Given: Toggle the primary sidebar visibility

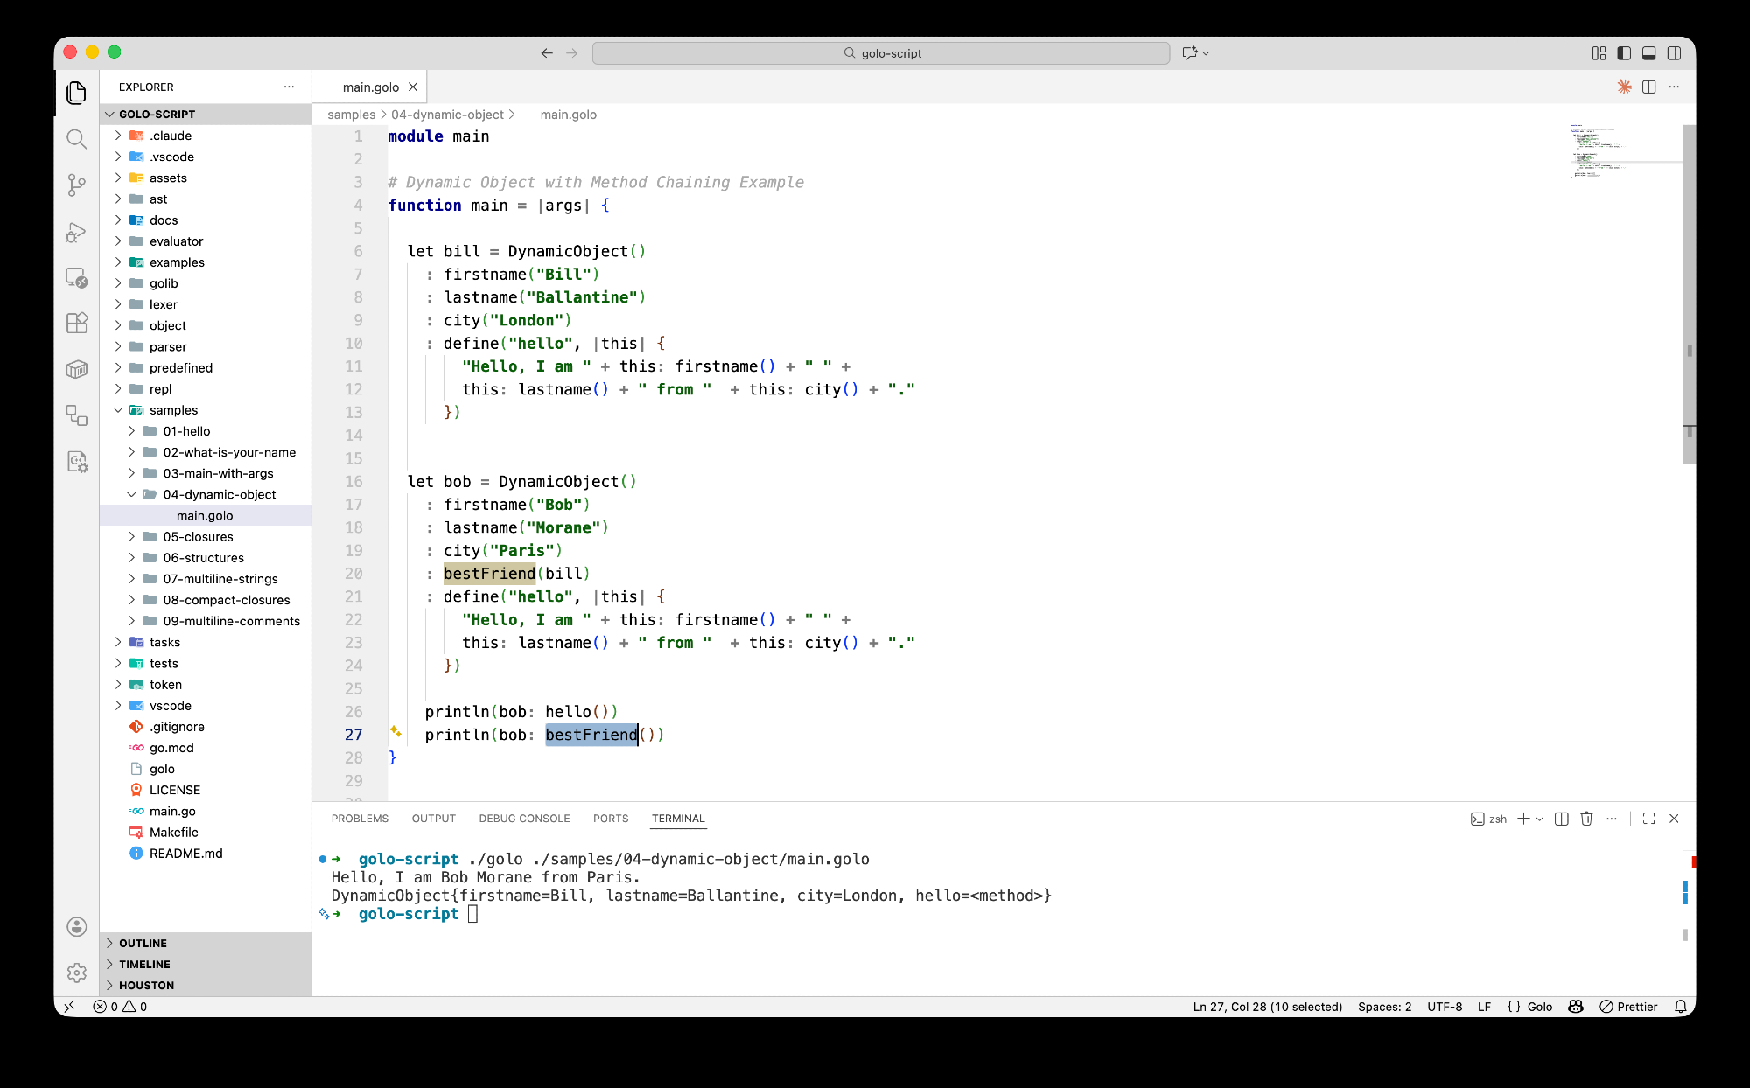Looking at the screenshot, I should click(x=1624, y=53).
